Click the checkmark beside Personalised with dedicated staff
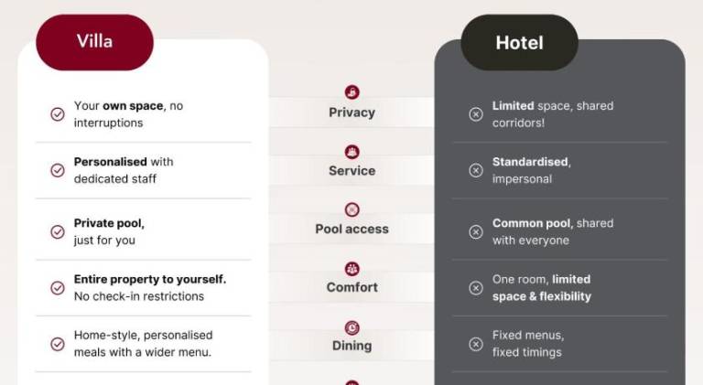 [58, 170]
